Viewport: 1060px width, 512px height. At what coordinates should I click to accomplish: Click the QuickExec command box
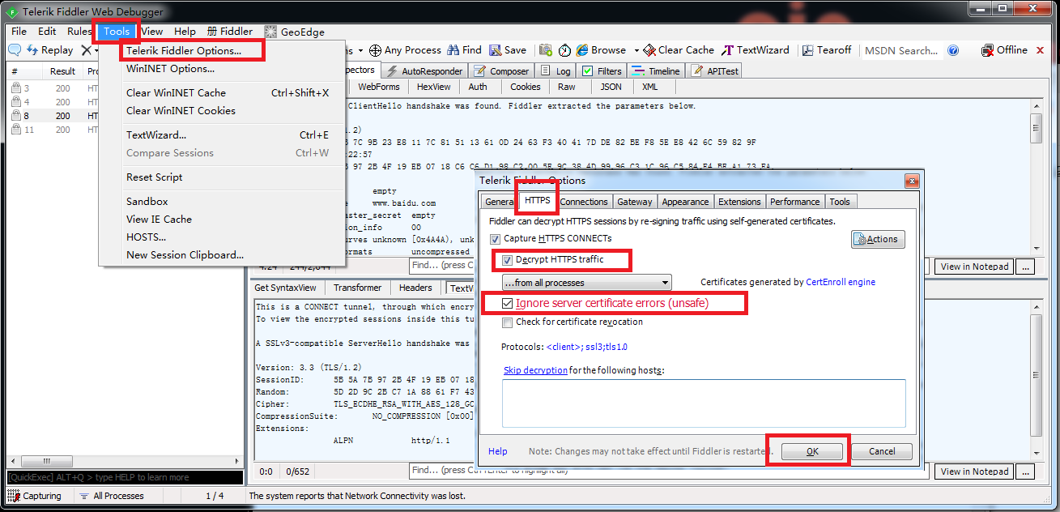pos(126,478)
